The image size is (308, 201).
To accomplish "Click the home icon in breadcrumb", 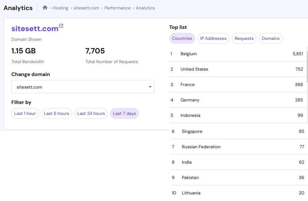I will click(45, 8).
